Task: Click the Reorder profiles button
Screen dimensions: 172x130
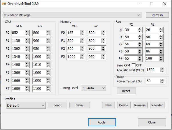Action: click(x=157, y=105)
